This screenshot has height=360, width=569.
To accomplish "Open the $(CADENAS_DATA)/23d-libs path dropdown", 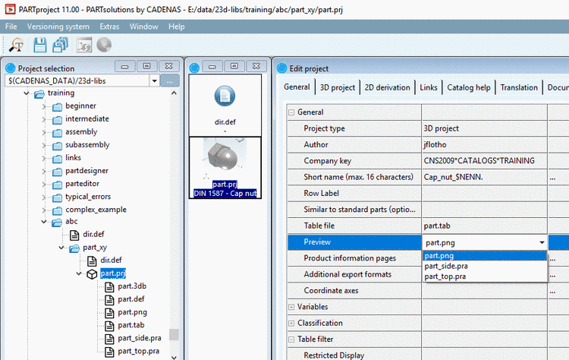I will click(x=154, y=81).
